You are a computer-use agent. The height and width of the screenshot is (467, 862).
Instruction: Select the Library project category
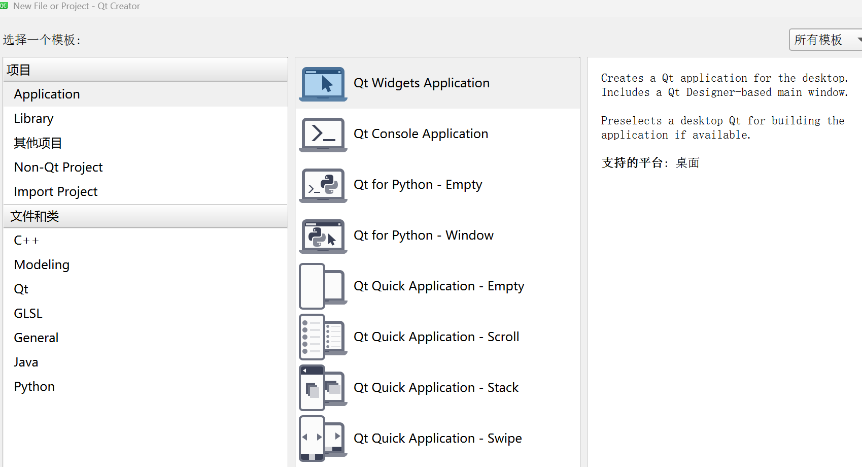(x=145, y=119)
